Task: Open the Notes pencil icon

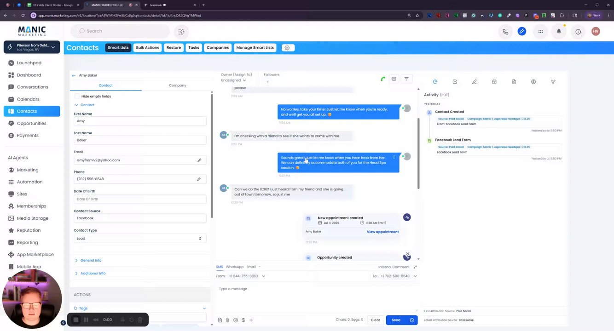Action: [x=474, y=82]
